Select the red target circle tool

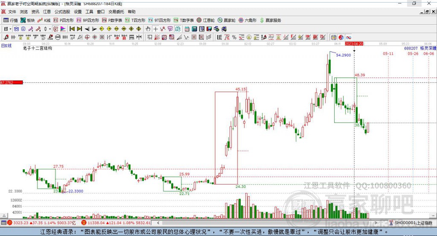(x=87, y=37)
